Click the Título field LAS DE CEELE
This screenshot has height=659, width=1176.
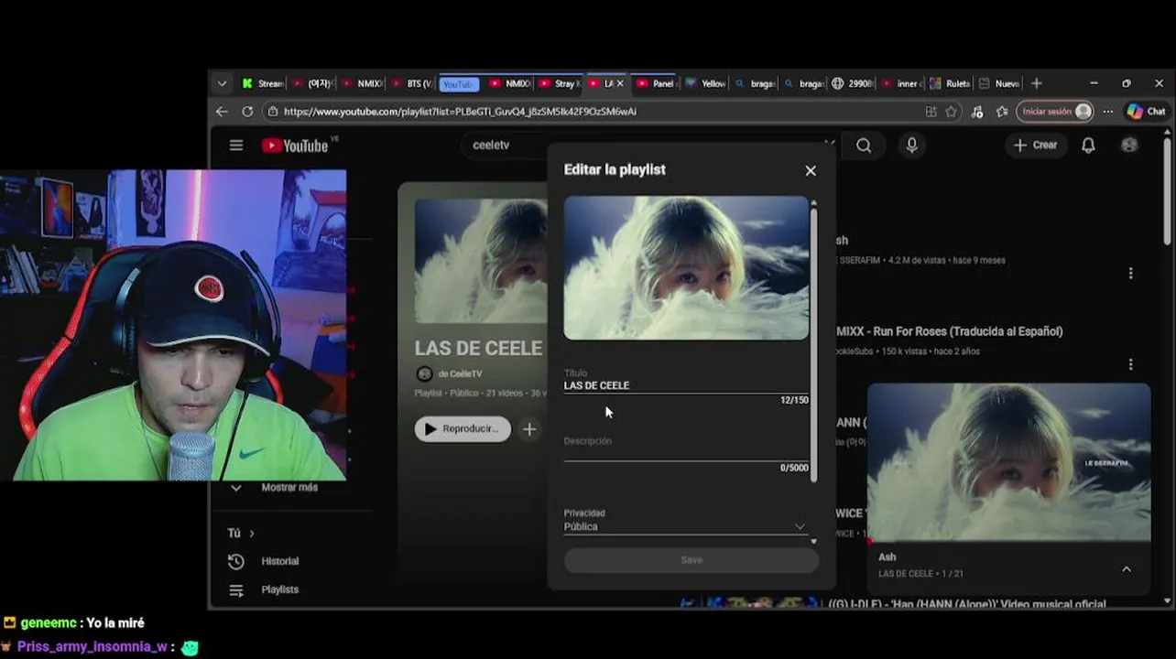pos(686,385)
